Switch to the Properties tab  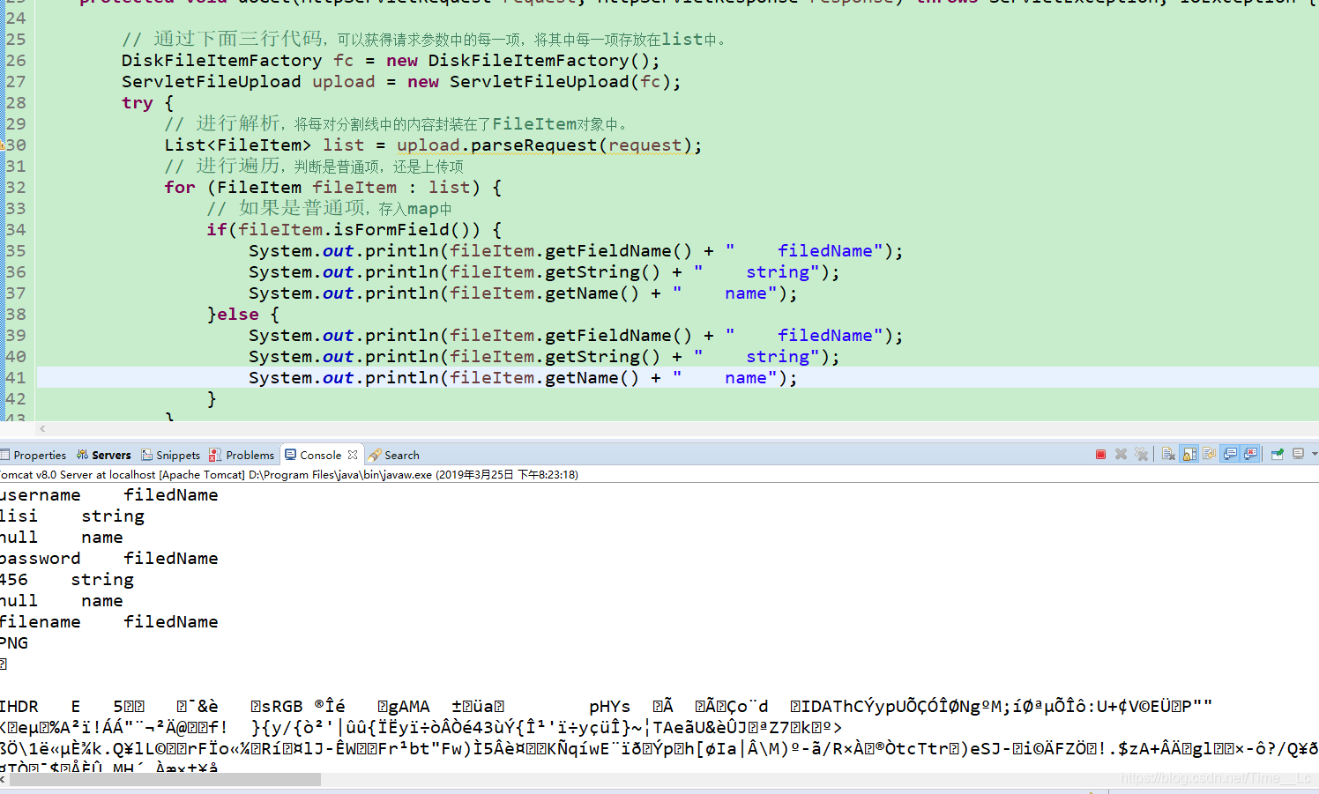pos(34,455)
